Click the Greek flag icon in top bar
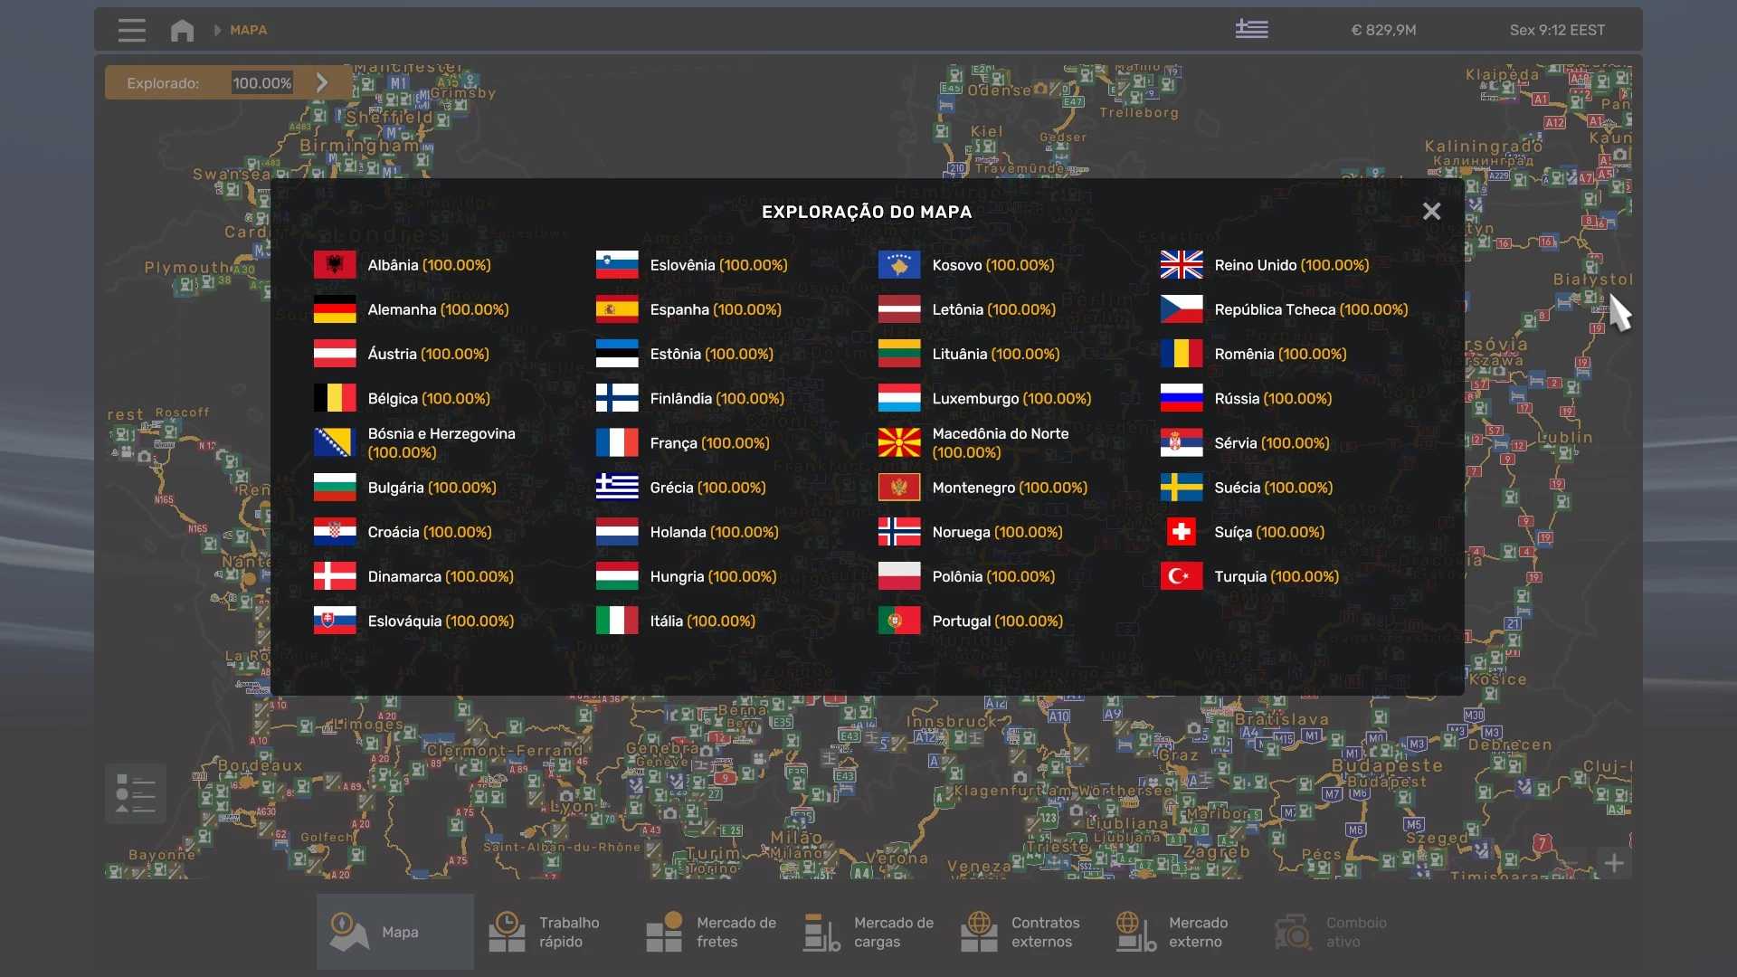The width and height of the screenshot is (1737, 977). tap(1251, 30)
